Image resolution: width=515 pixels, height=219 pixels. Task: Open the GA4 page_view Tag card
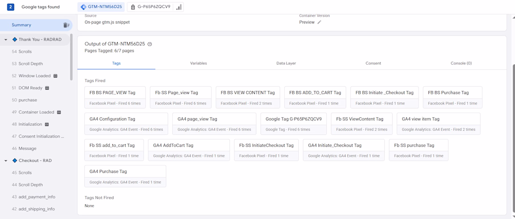pos(214,124)
